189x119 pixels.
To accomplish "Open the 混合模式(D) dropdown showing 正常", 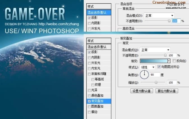I will (x=159, y=15).
